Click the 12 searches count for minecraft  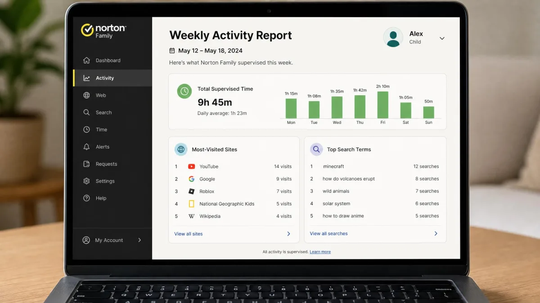(426, 167)
